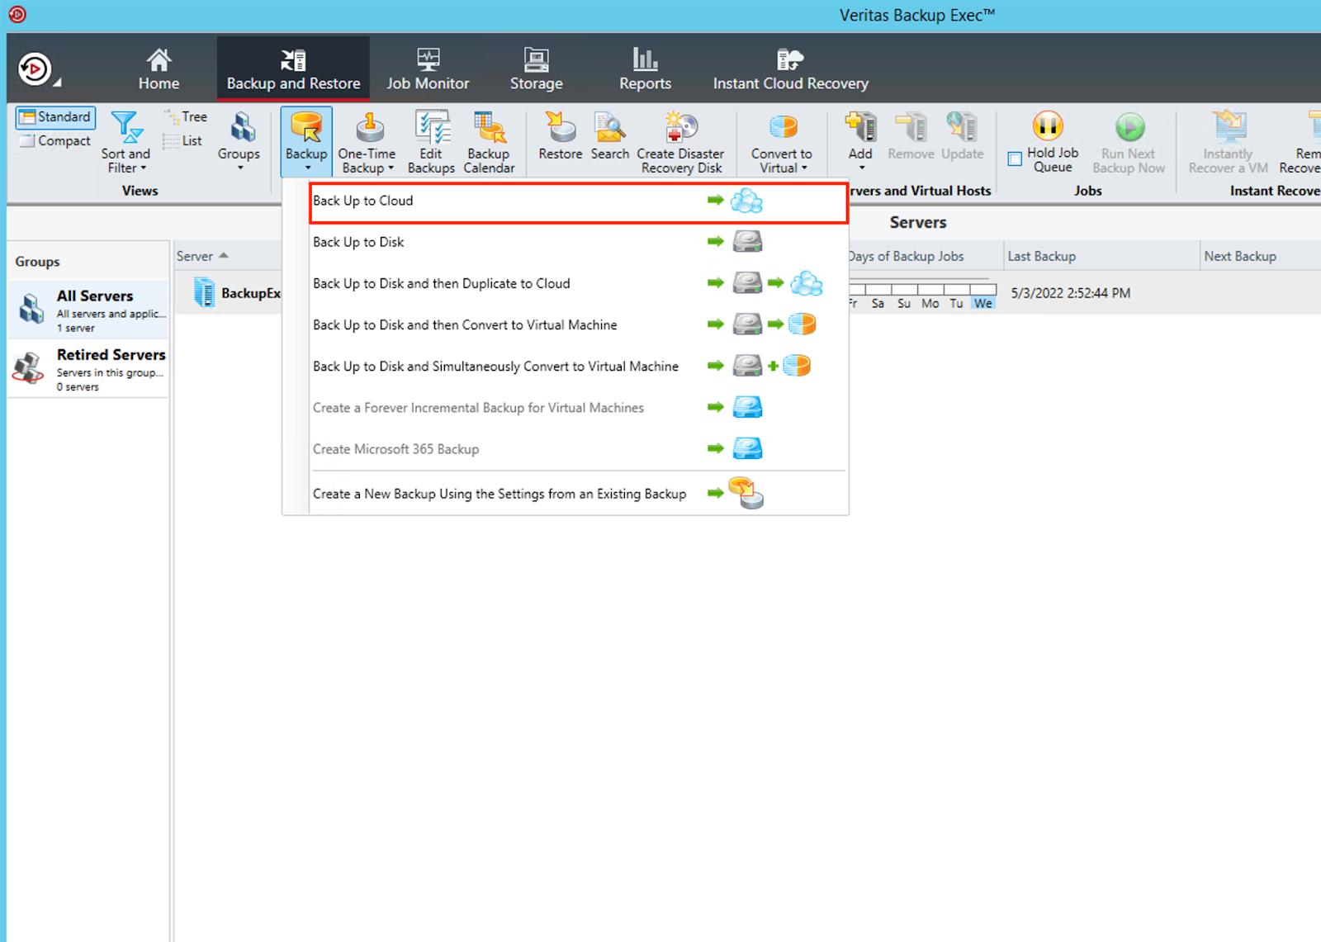The width and height of the screenshot is (1321, 942).
Task: Choose New Backup Using Existing Backup Settings
Action: coord(578,494)
